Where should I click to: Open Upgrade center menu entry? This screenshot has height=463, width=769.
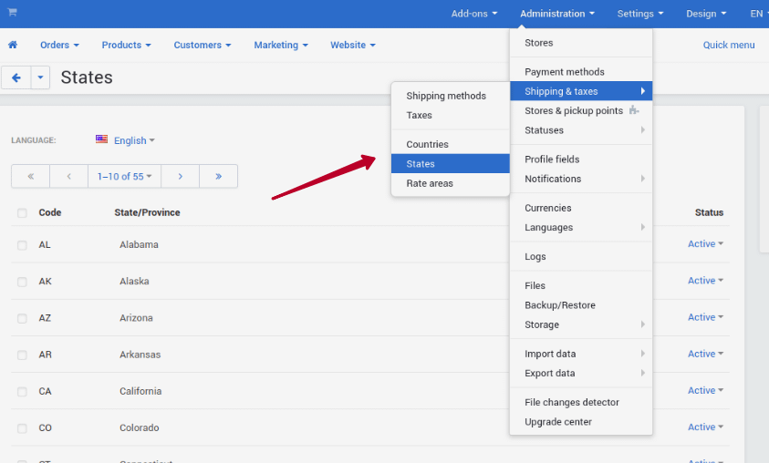pyautogui.click(x=557, y=421)
